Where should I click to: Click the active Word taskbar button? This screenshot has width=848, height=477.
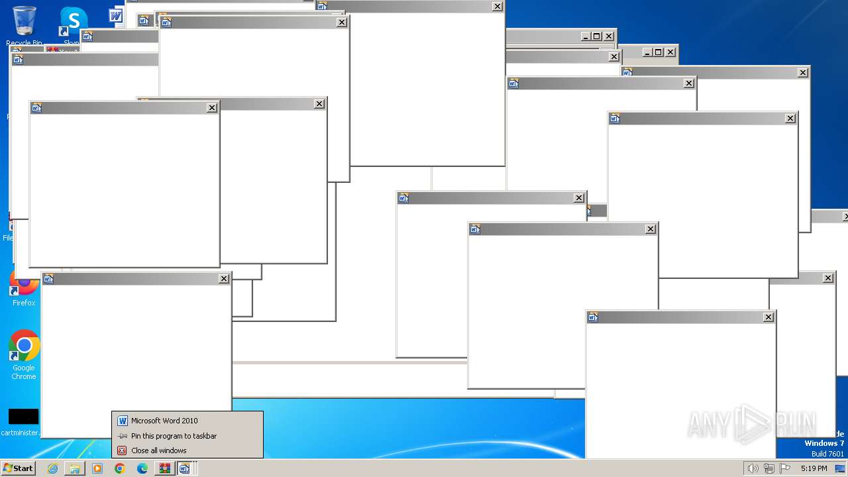coord(185,468)
